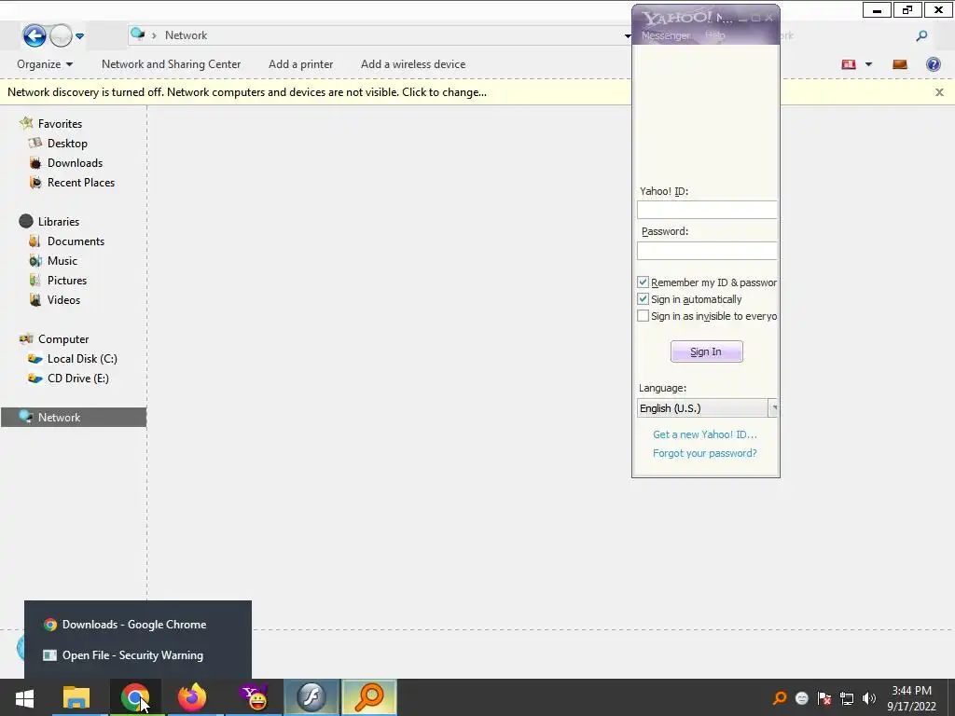
Task: Launch Firefox from the taskbar
Action: click(192, 697)
